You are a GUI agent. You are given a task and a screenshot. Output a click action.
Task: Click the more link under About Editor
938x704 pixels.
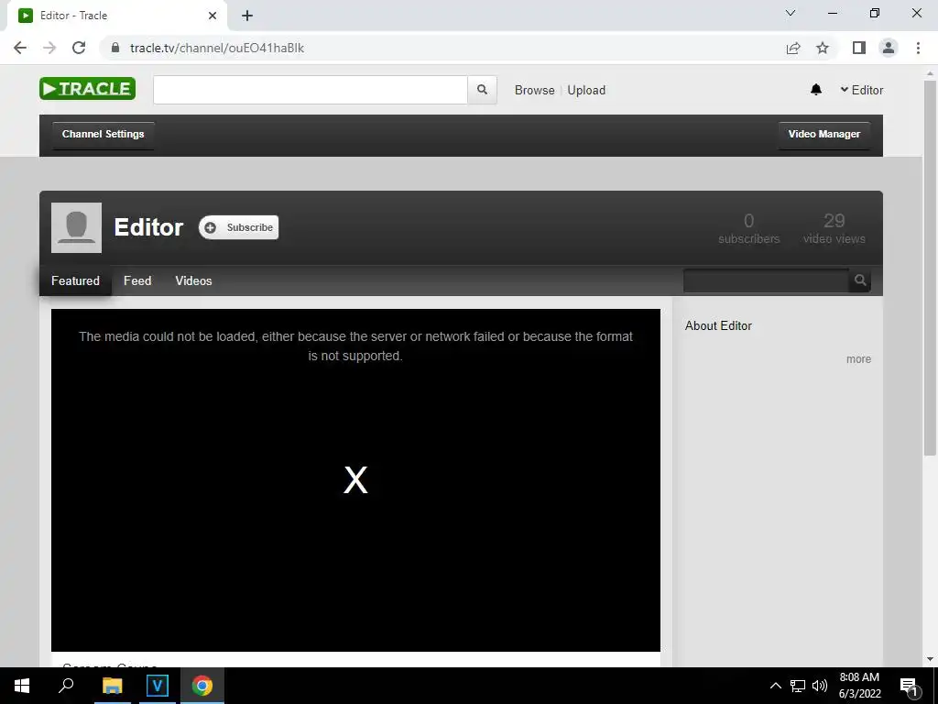(x=858, y=359)
